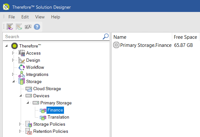Click the Storage Policies document icon
200x137 pixels.
coord(29,124)
